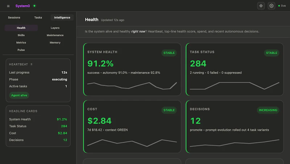This screenshot has width=290, height=164.
Task: Select Cost row in Headline Cards
Action: pos(38,133)
